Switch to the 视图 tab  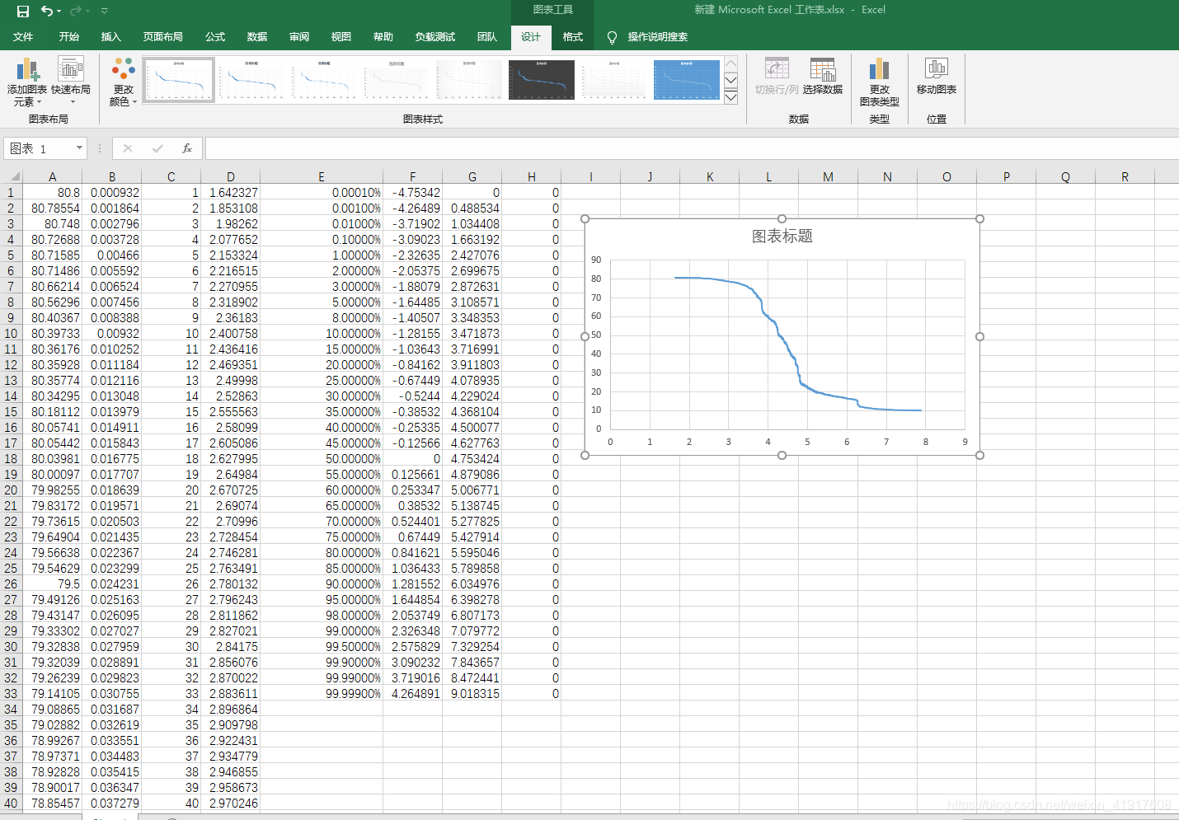341,37
